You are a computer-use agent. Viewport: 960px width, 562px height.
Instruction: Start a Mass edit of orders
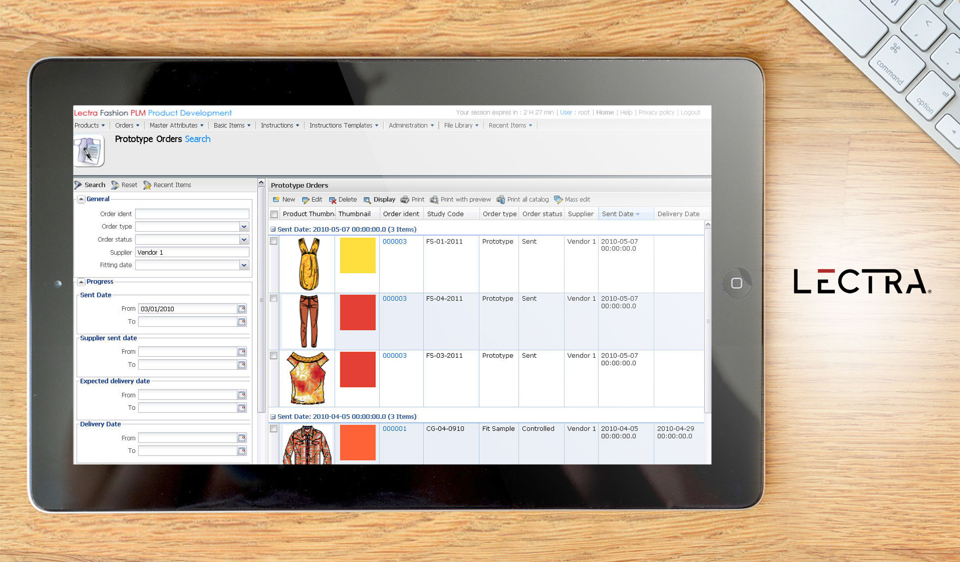(576, 199)
